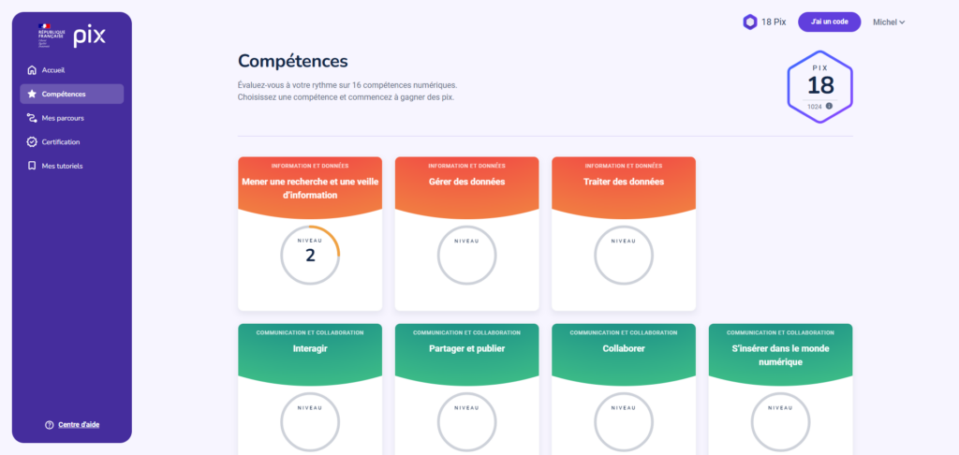Image resolution: width=959 pixels, height=455 pixels.
Task: Open the Gérer des données competence card
Action: tap(466, 233)
